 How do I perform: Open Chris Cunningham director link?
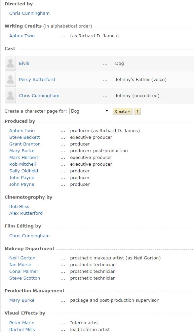coord(30,13)
